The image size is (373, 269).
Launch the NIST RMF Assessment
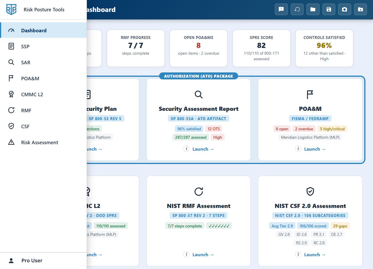coord(203,254)
